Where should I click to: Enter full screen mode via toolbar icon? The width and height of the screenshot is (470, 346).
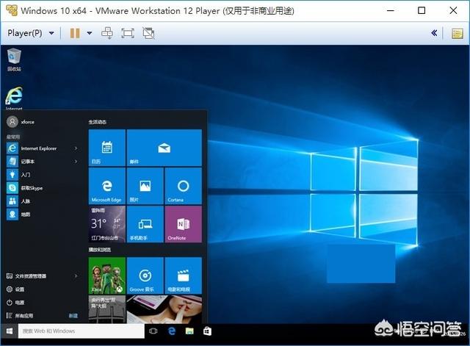128,33
